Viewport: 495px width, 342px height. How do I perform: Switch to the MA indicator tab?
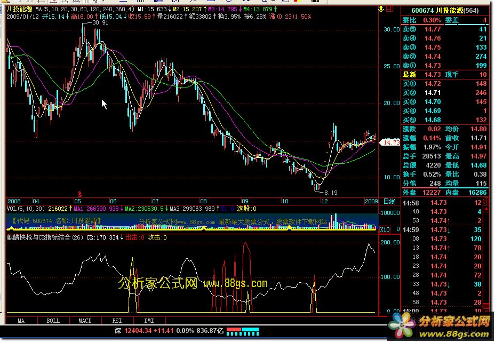tap(21, 321)
